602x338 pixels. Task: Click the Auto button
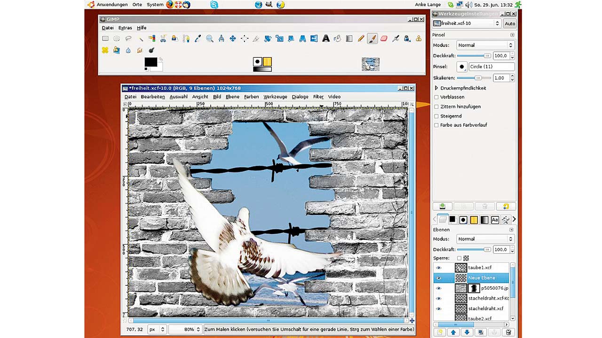pyautogui.click(x=510, y=23)
